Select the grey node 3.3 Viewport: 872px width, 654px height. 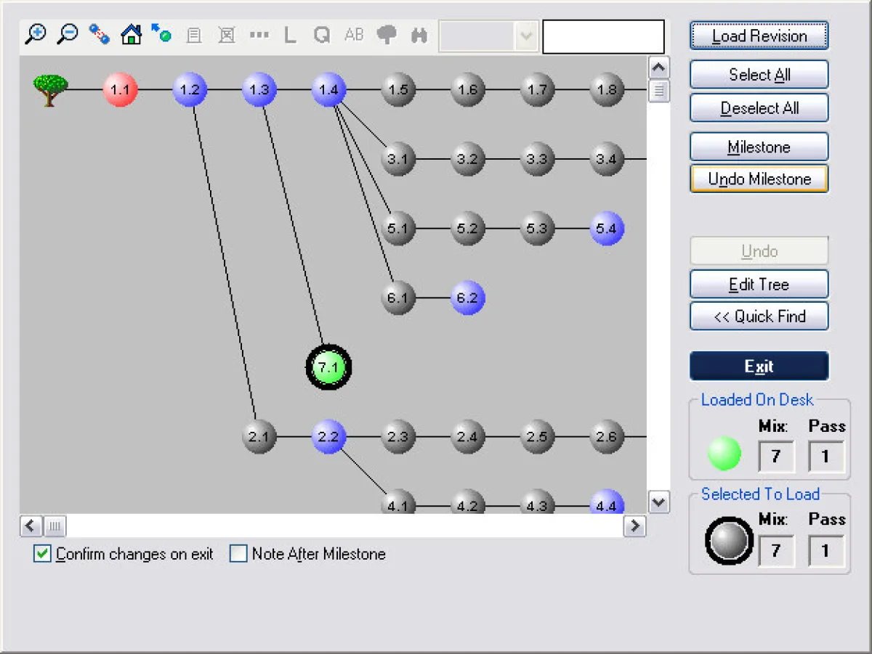(538, 159)
